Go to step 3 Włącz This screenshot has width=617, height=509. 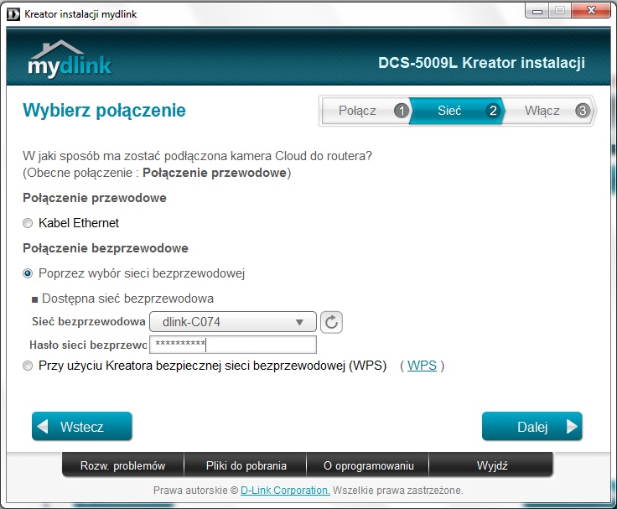click(x=549, y=111)
